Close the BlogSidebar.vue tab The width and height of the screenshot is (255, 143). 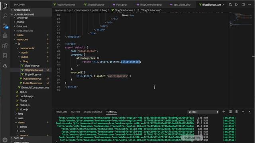(x=223, y=5)
